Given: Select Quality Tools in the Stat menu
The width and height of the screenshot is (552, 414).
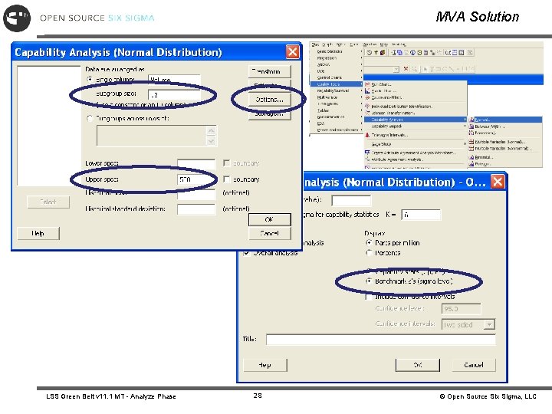Looking at the screenshot, I should pos(337,84).
